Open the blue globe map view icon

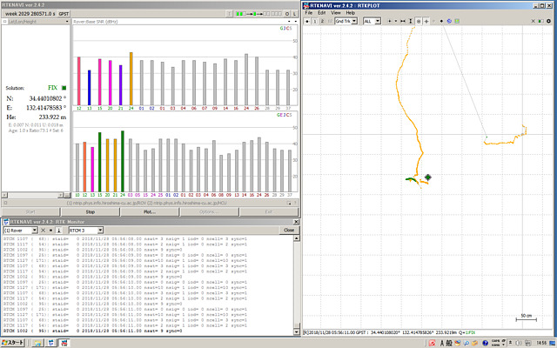click(449, 21)
